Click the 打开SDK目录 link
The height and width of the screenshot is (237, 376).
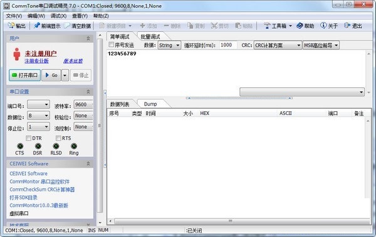[x=24, y=198]
